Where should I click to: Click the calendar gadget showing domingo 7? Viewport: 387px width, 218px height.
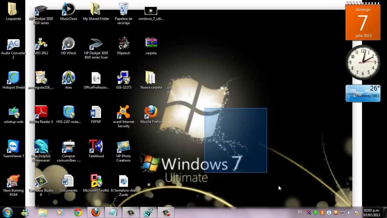[x=363, y=21]
